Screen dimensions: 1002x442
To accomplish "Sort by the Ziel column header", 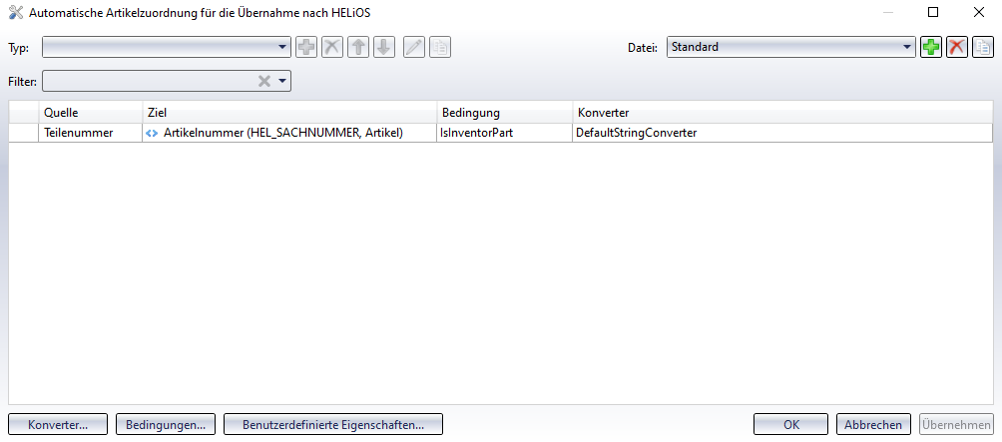I will (x=289, y=113).
